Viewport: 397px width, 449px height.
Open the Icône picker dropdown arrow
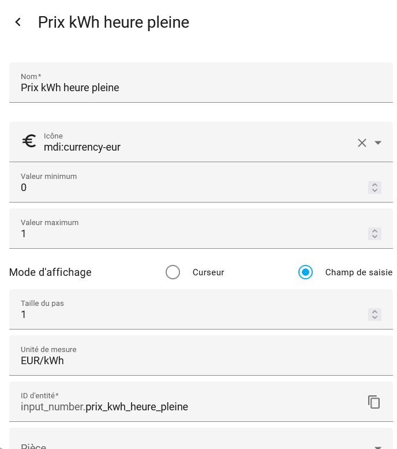[x=379, y=143]
